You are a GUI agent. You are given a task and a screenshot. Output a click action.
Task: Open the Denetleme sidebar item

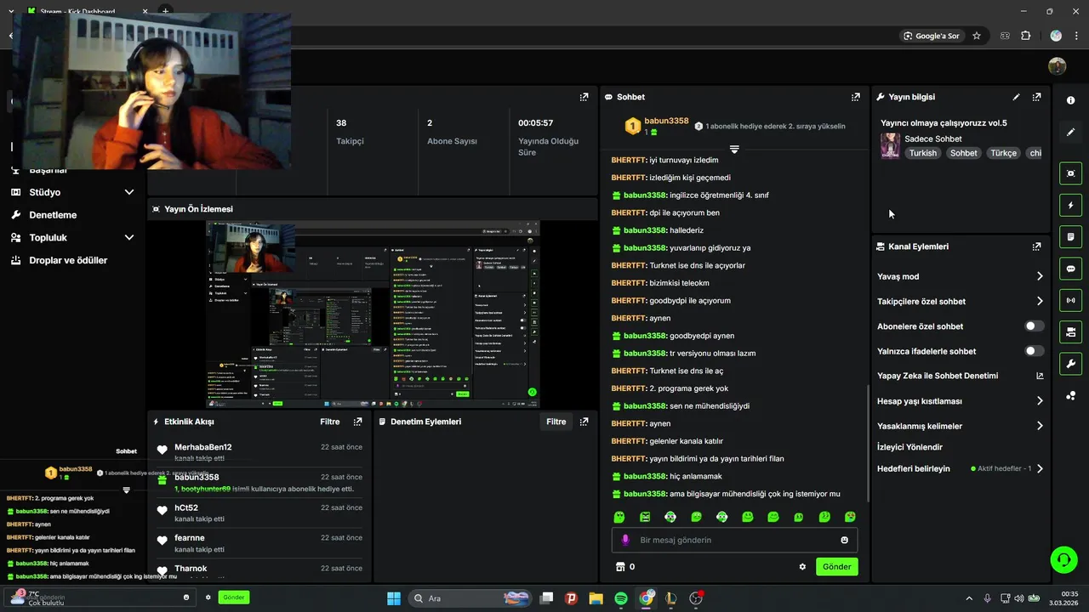pyautogui.click(x=53, y=215)
